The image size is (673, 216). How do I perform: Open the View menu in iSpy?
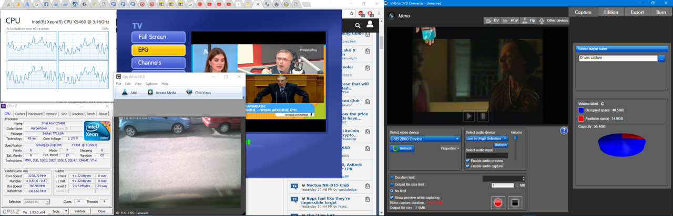(x=138, y=84)
